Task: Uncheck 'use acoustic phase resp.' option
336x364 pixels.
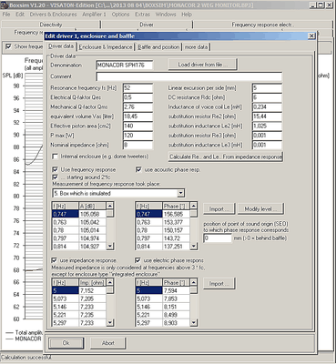Action: pos(138,169)
